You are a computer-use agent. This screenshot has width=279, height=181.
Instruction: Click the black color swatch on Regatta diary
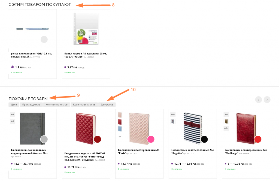[204, 139]
